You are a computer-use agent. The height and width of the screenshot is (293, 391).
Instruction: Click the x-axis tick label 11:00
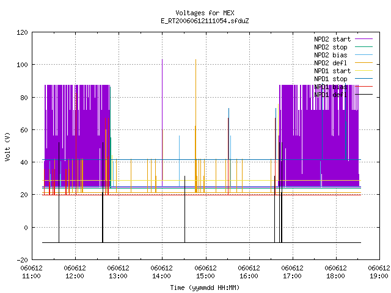pos(32,276)
